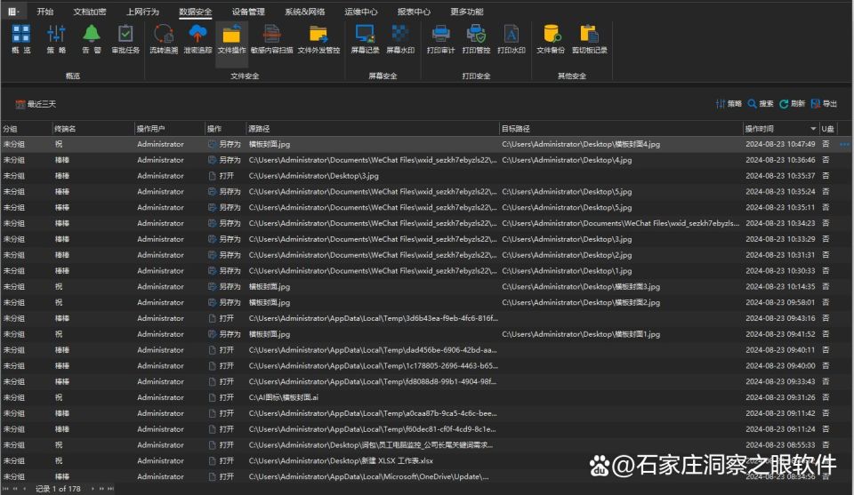This screenshot has height=495, width=854.
Task: Click the 另存为 icon in the 10:47:49 row
Action: [213, 144]
